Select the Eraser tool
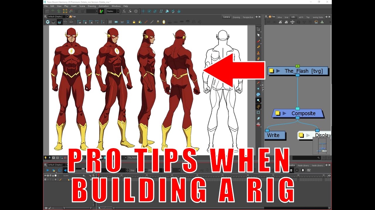The height and width of the screenshot is (210, 375). click(x=258, y=59)
